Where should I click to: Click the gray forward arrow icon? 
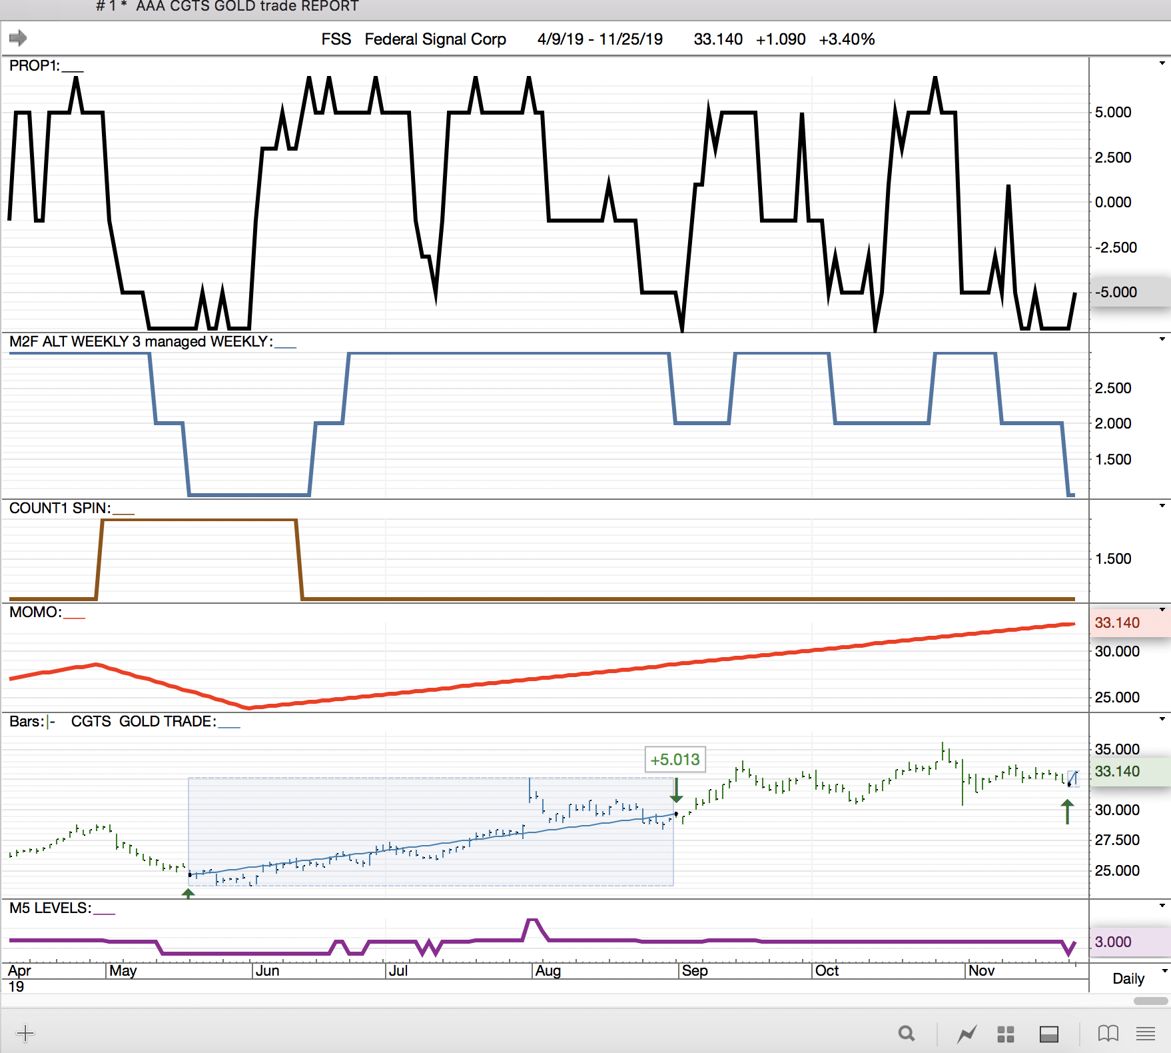pos(18,38)
